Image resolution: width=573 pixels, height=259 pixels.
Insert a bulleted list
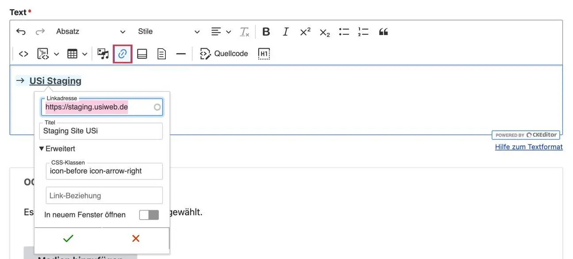344,32
